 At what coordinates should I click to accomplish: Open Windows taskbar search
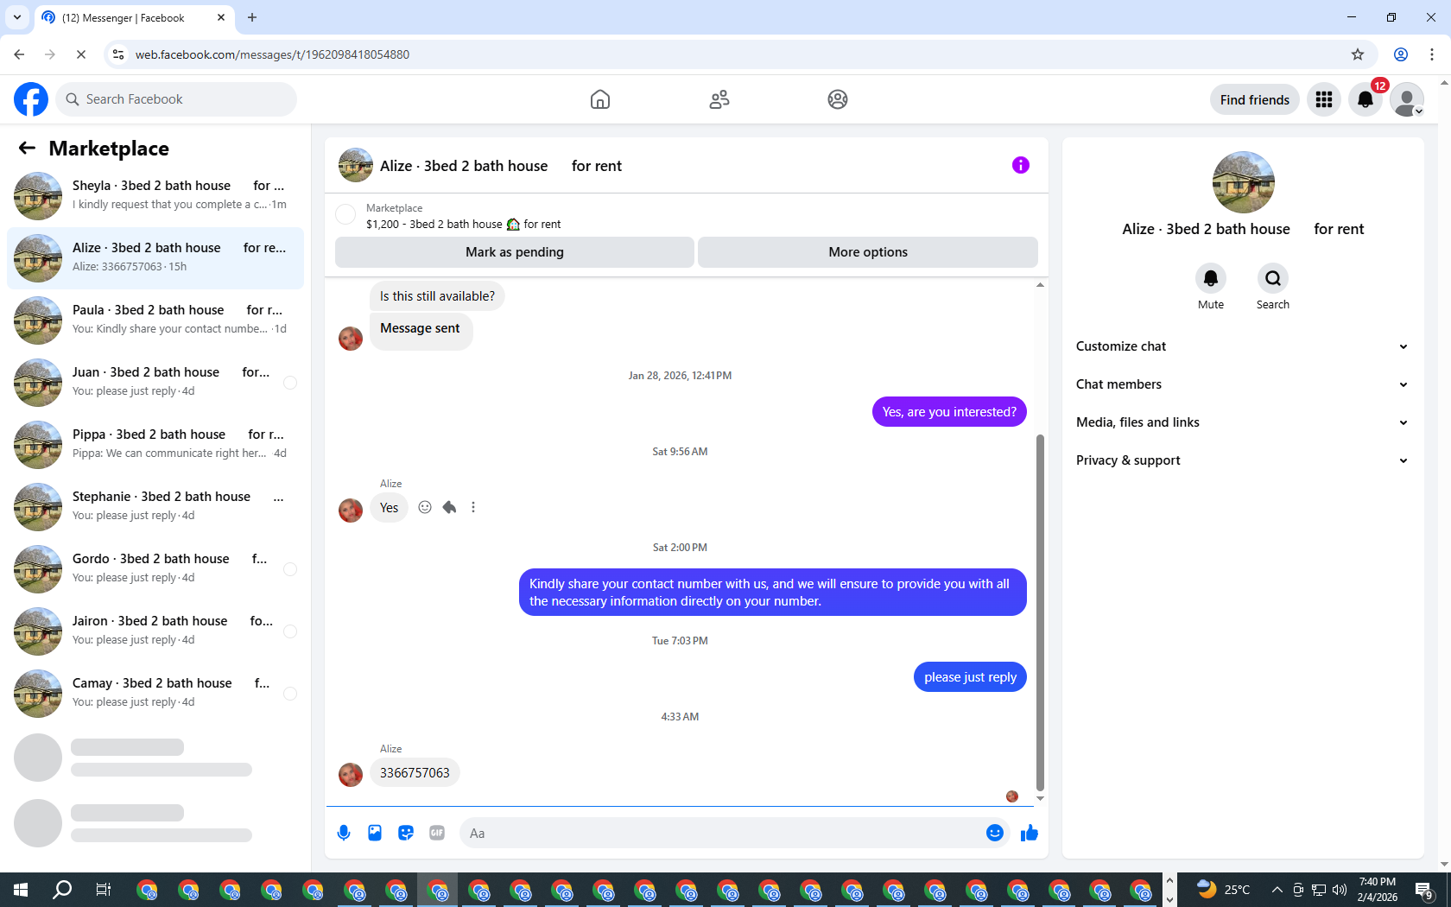[62, 890]
